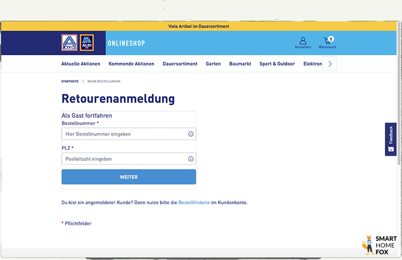Follow the Bestellhistorie link

pos(194,203)
